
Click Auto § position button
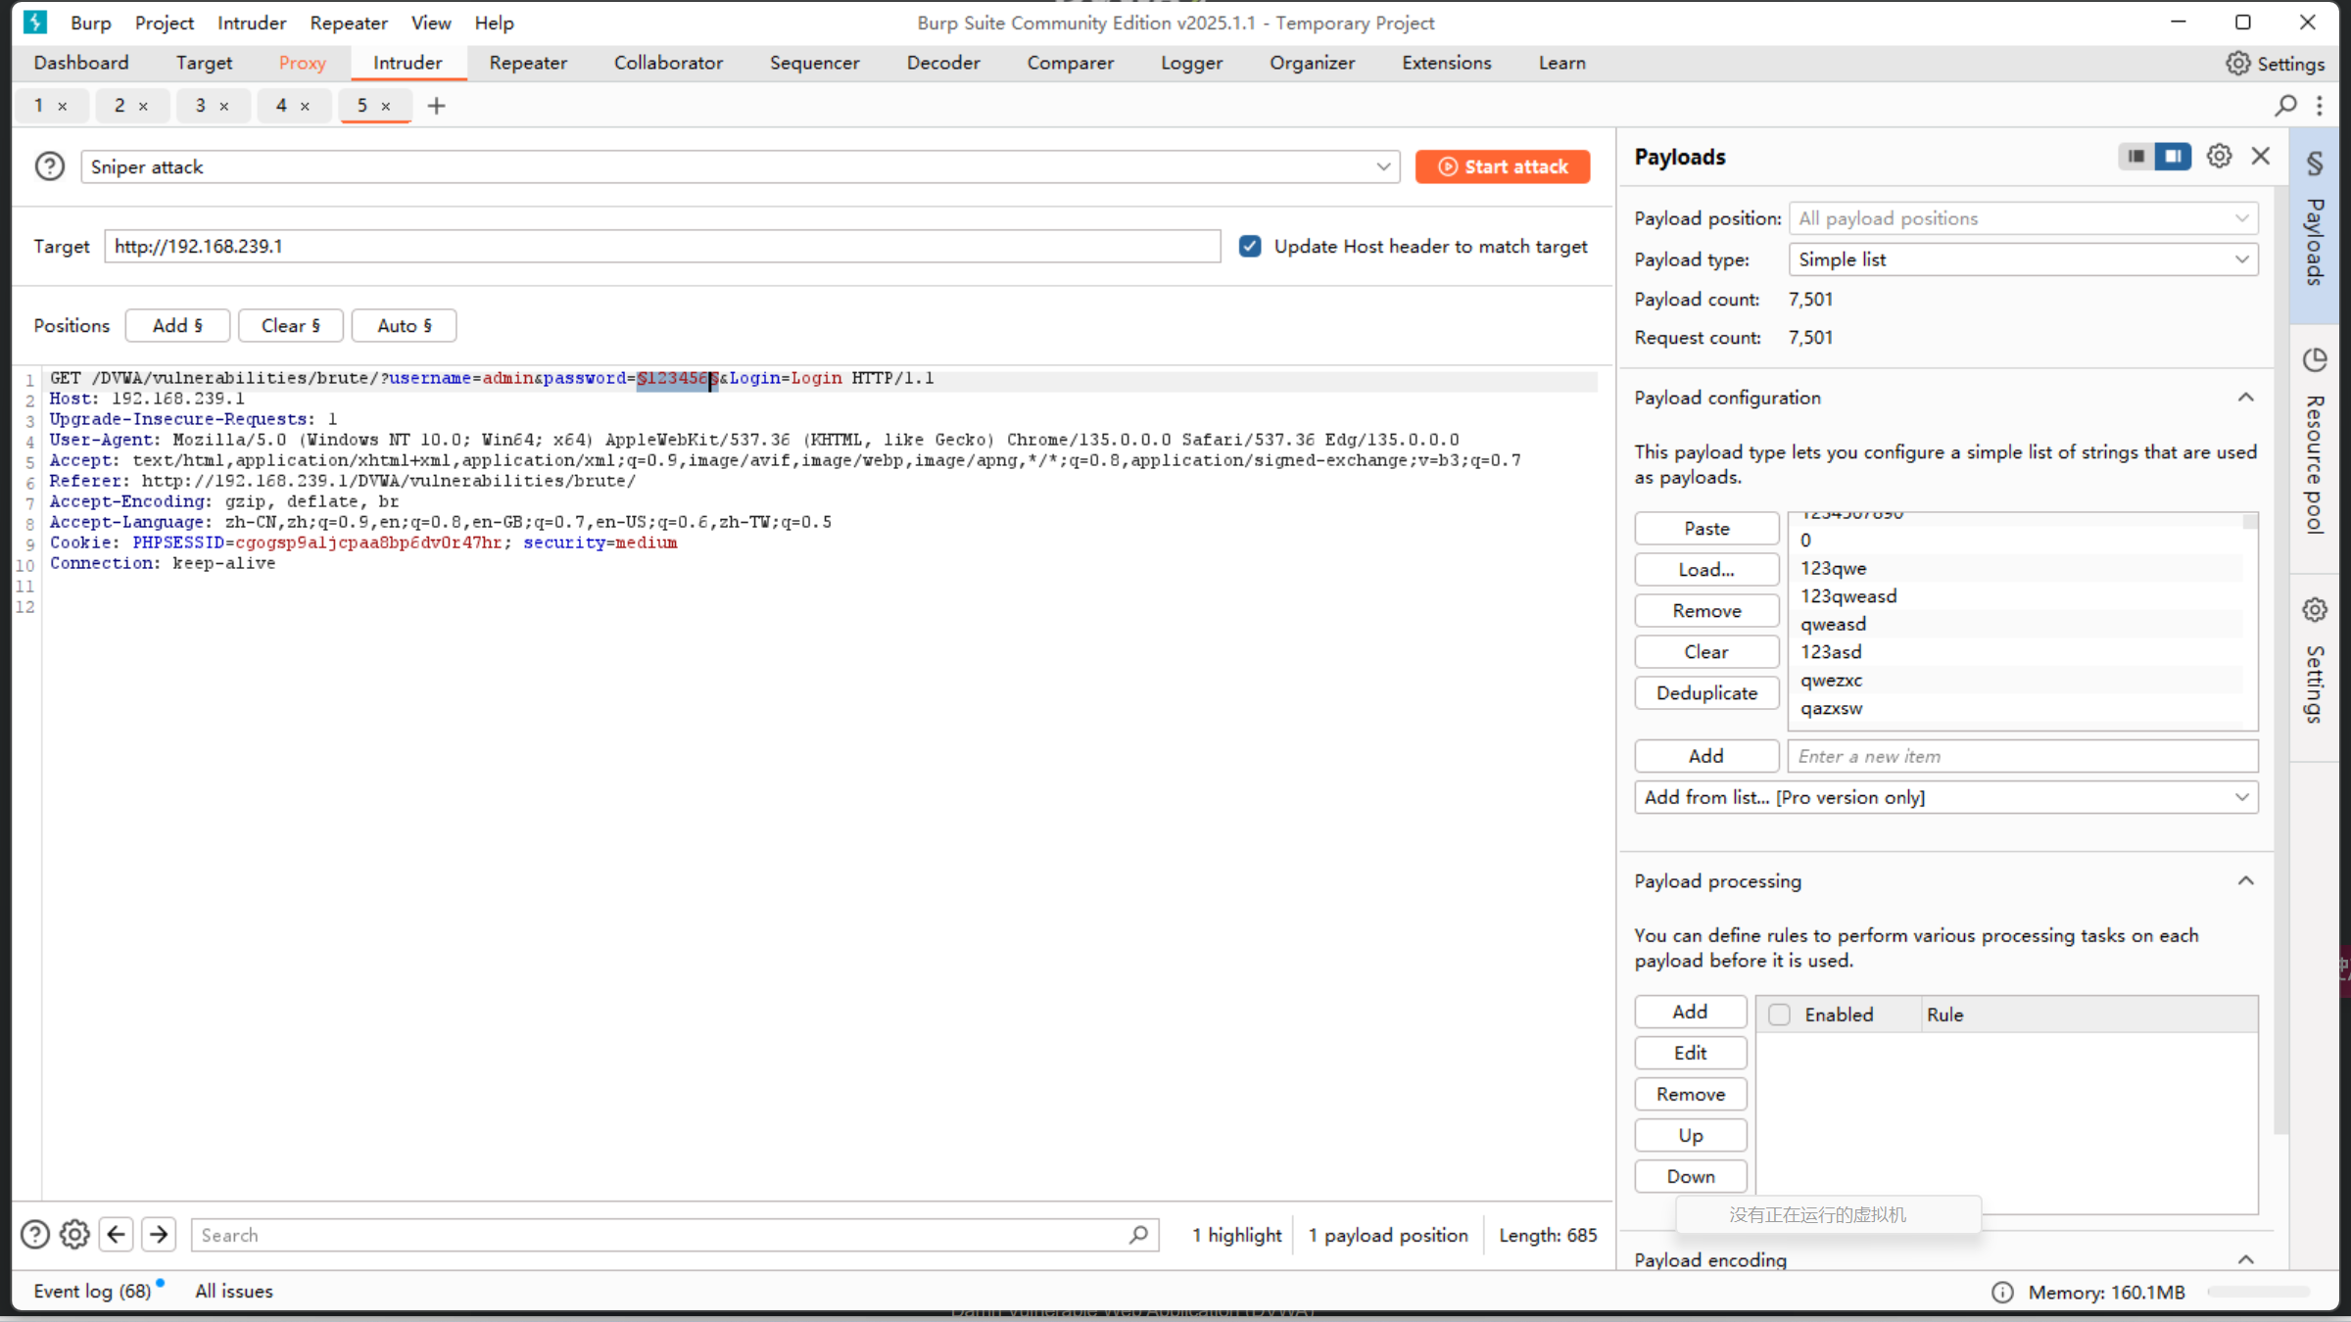tap(405, 325)
